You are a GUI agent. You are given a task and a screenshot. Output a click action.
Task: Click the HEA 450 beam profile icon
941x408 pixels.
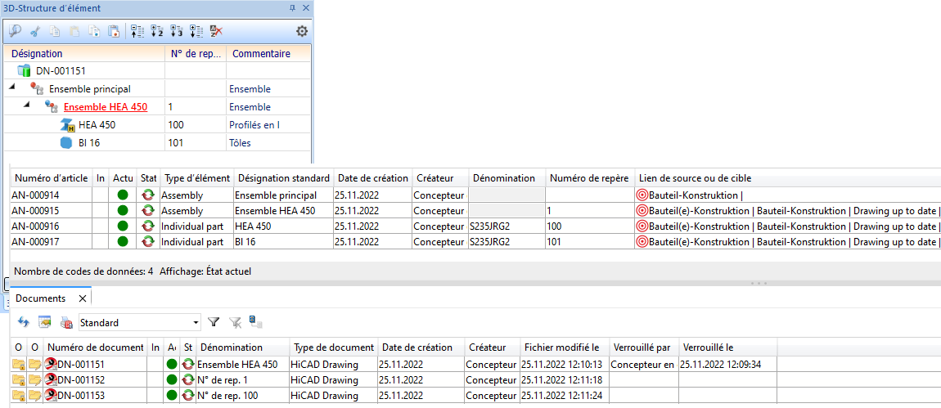point(67,125)
